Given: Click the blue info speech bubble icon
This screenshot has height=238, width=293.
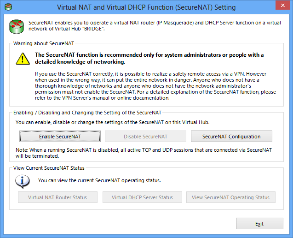Looking at the screenshot, I should pos(23,181).
